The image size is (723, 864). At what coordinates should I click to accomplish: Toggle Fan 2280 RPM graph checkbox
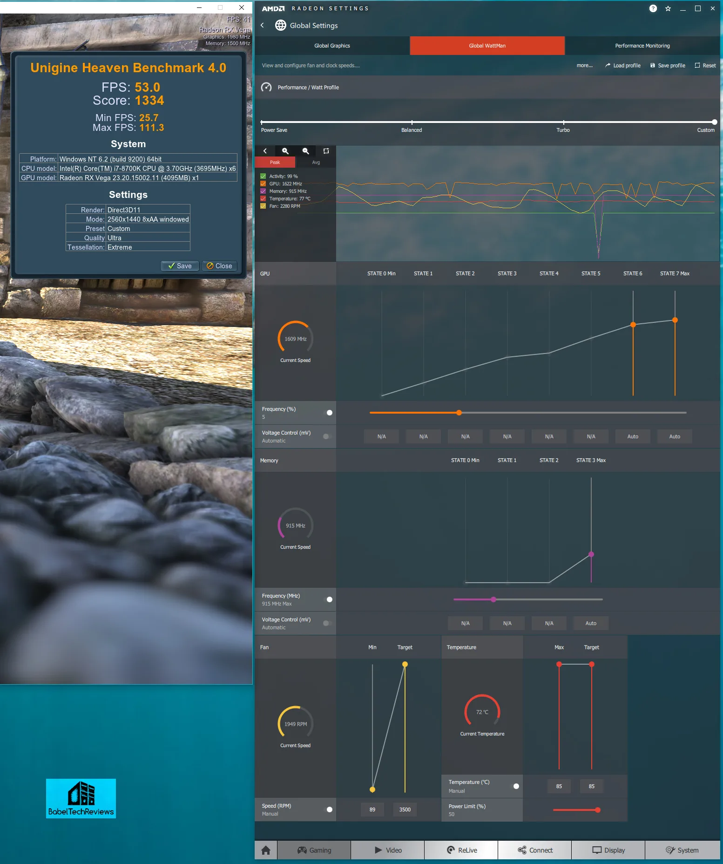[x=263, y=206]
